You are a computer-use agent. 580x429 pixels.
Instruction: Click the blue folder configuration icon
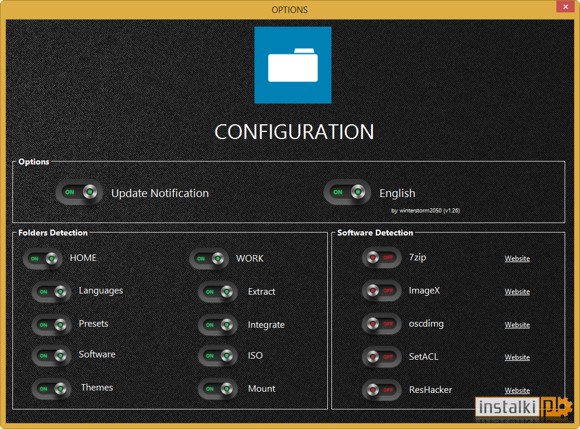tap(292, 65)
